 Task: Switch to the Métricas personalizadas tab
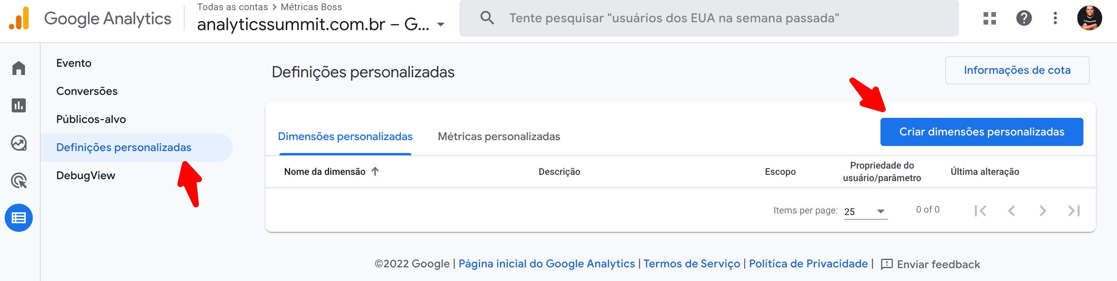499,136
